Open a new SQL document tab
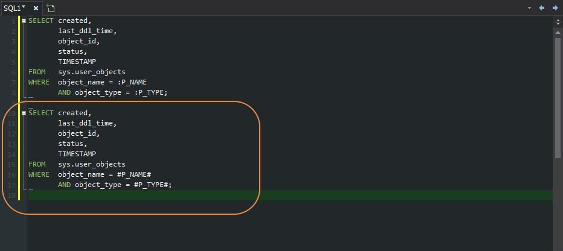563x251 pixels. 50,8
